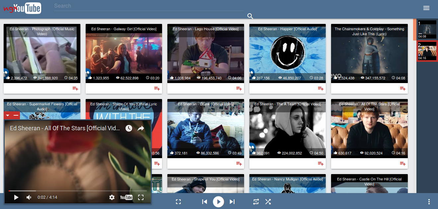Open Photograph video thumbnail
The height and width of the screenshot is (209, 438).
42,53
